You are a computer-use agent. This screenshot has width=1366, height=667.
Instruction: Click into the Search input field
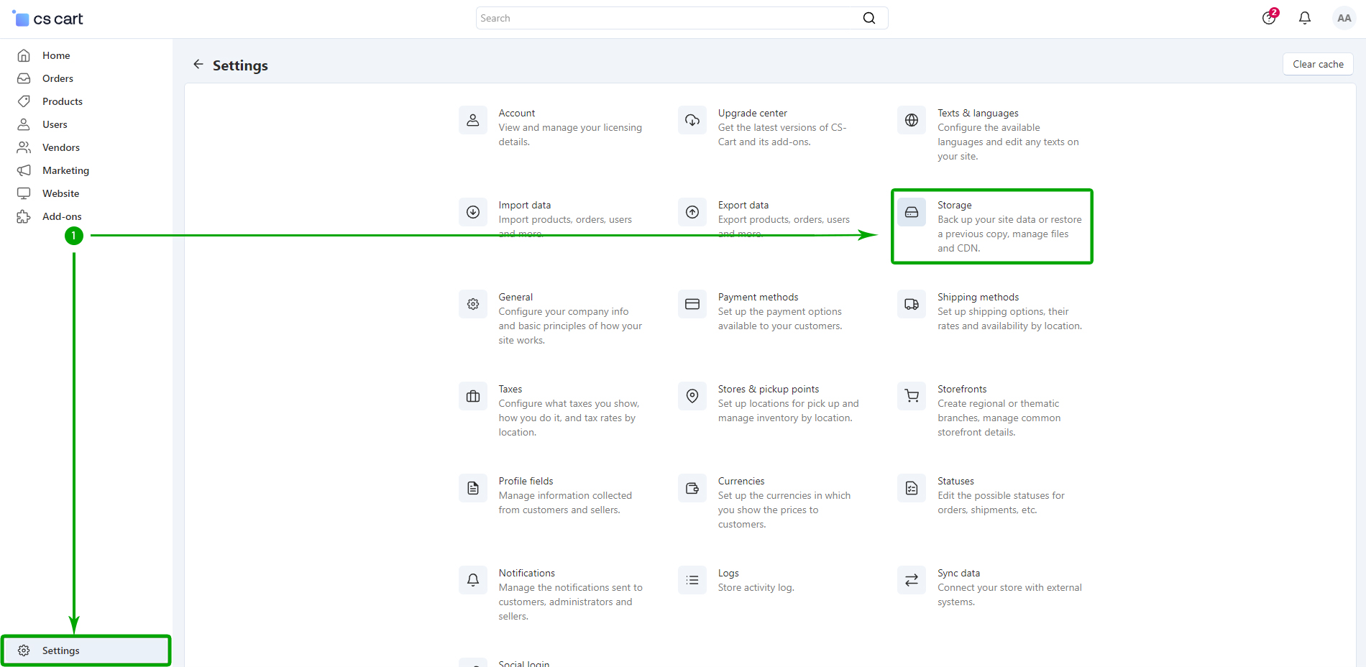click(669, 18)
